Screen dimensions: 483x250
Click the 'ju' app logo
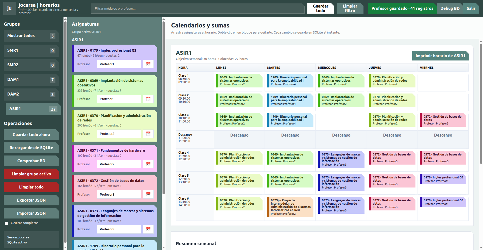[9, 8]
